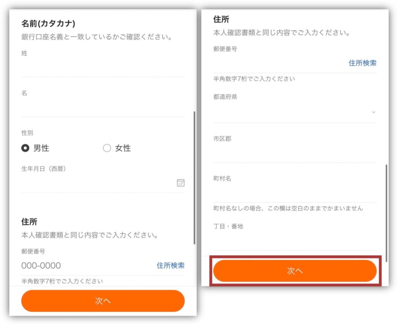
Task: Click the 女性 label text
Action: click(x=123, y=148)
